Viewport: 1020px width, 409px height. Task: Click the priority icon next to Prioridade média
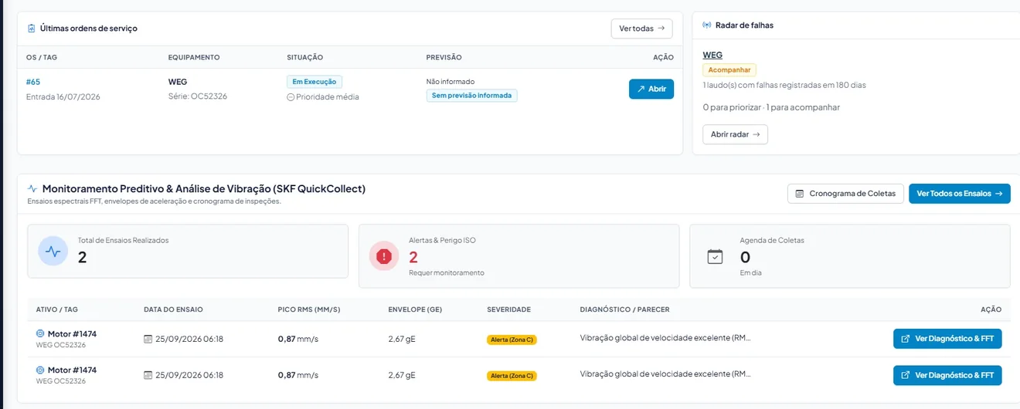pos(291,97)
